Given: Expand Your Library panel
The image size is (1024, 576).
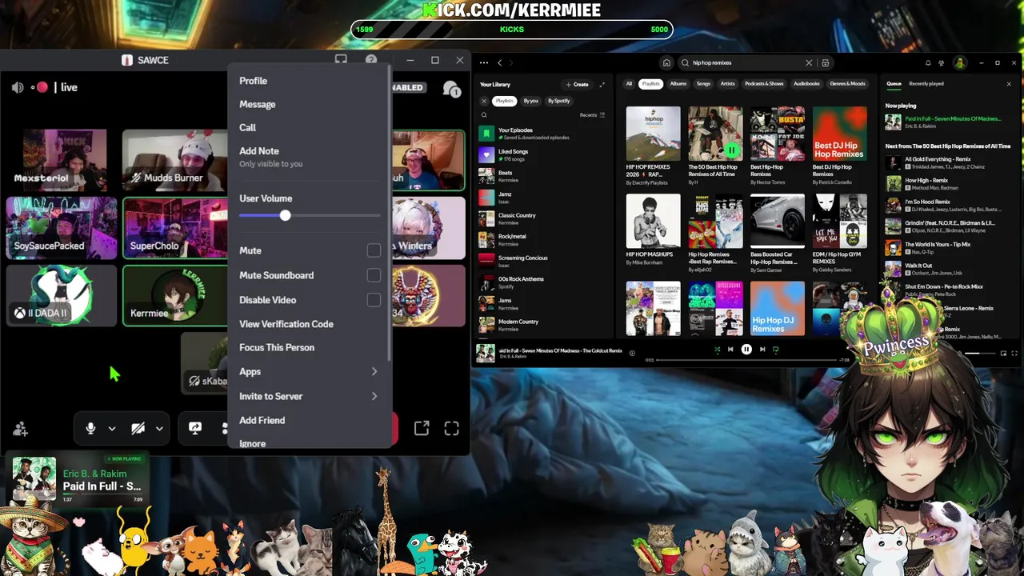Looking at the screenshot, I should click(x=602, y=84).
